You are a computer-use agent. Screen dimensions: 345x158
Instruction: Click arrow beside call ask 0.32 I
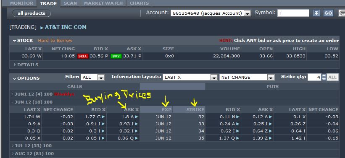(x=137, y=131)
